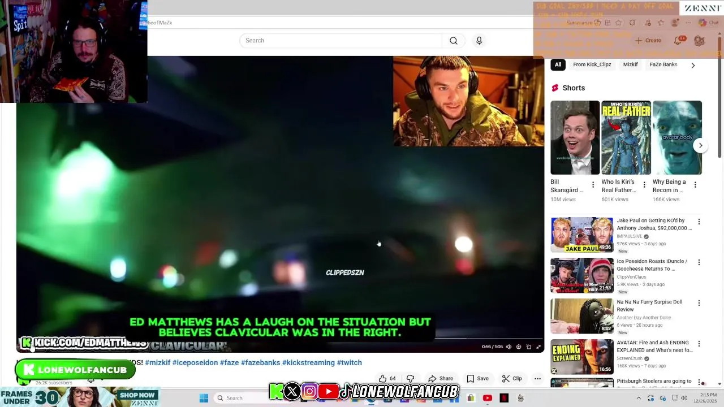Open Na Na Na Furry Surprise Doll video
The width and height of the screenshot is (724, 407).
pyautogui.click(x=582, y=316)
